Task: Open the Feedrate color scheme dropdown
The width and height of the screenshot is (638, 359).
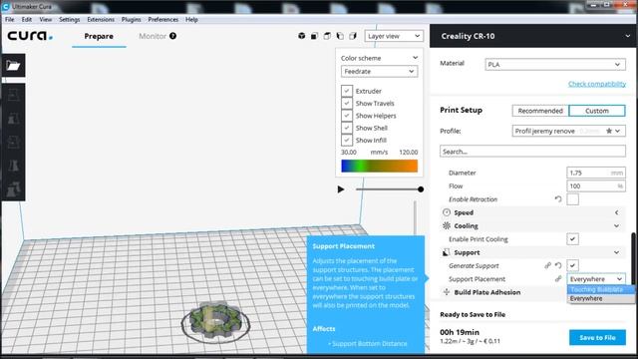Action: (379, 71)
